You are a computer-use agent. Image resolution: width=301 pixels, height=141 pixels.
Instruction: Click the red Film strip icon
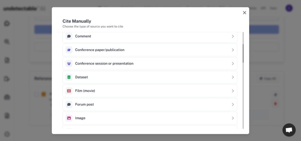69,91
